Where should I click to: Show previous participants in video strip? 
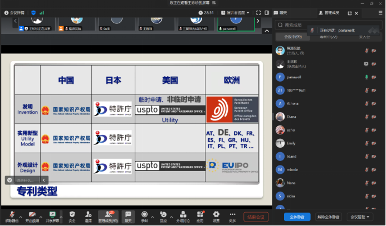(x=15, y=21)
